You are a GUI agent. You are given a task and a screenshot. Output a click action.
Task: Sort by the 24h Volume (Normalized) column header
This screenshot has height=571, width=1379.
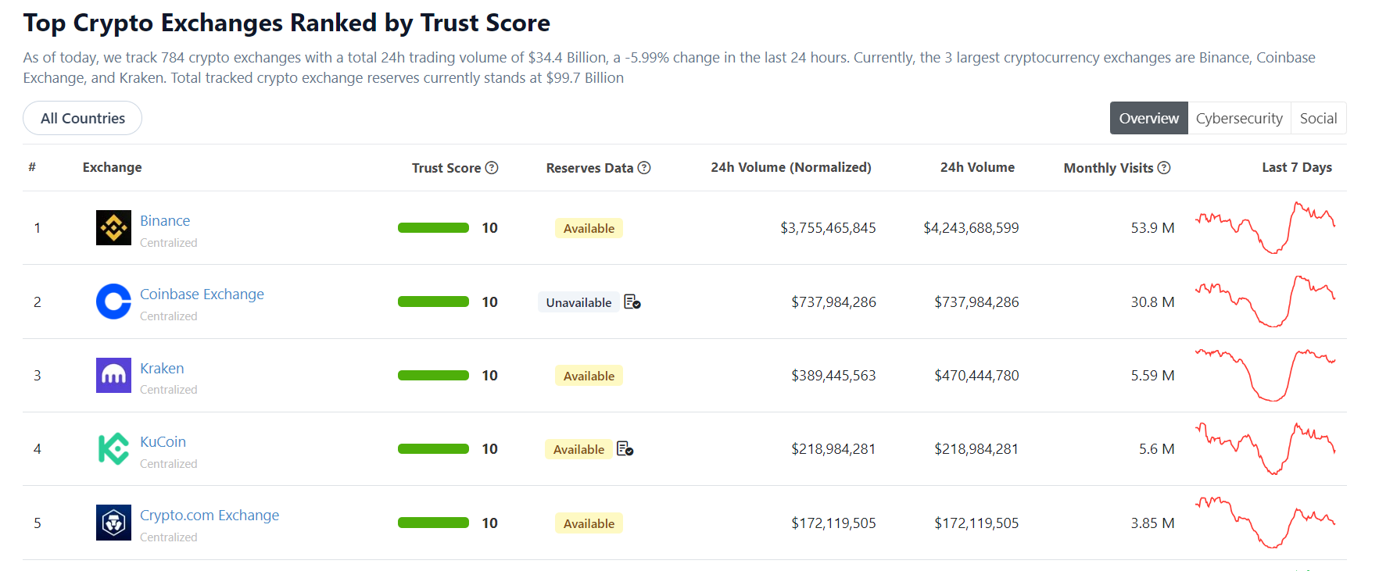[x=790, y=167]
